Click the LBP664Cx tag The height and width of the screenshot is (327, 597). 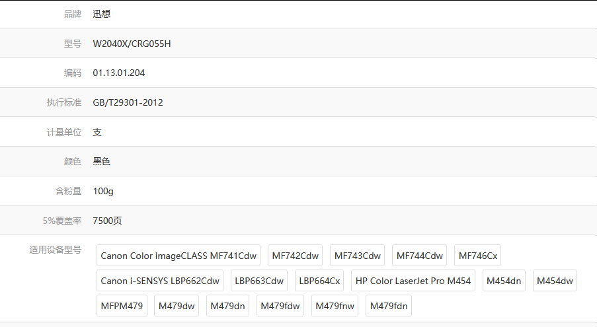pos(319,281)
